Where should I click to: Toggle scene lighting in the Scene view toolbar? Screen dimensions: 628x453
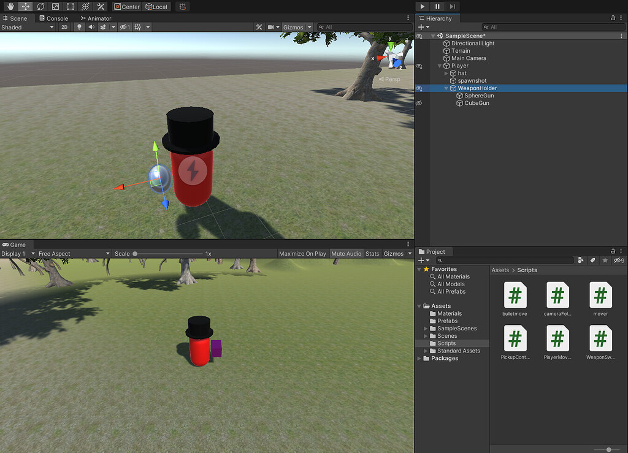[x=80, y=27]
